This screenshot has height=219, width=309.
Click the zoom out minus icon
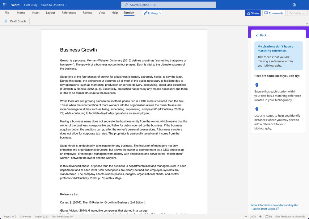(246, 217)
